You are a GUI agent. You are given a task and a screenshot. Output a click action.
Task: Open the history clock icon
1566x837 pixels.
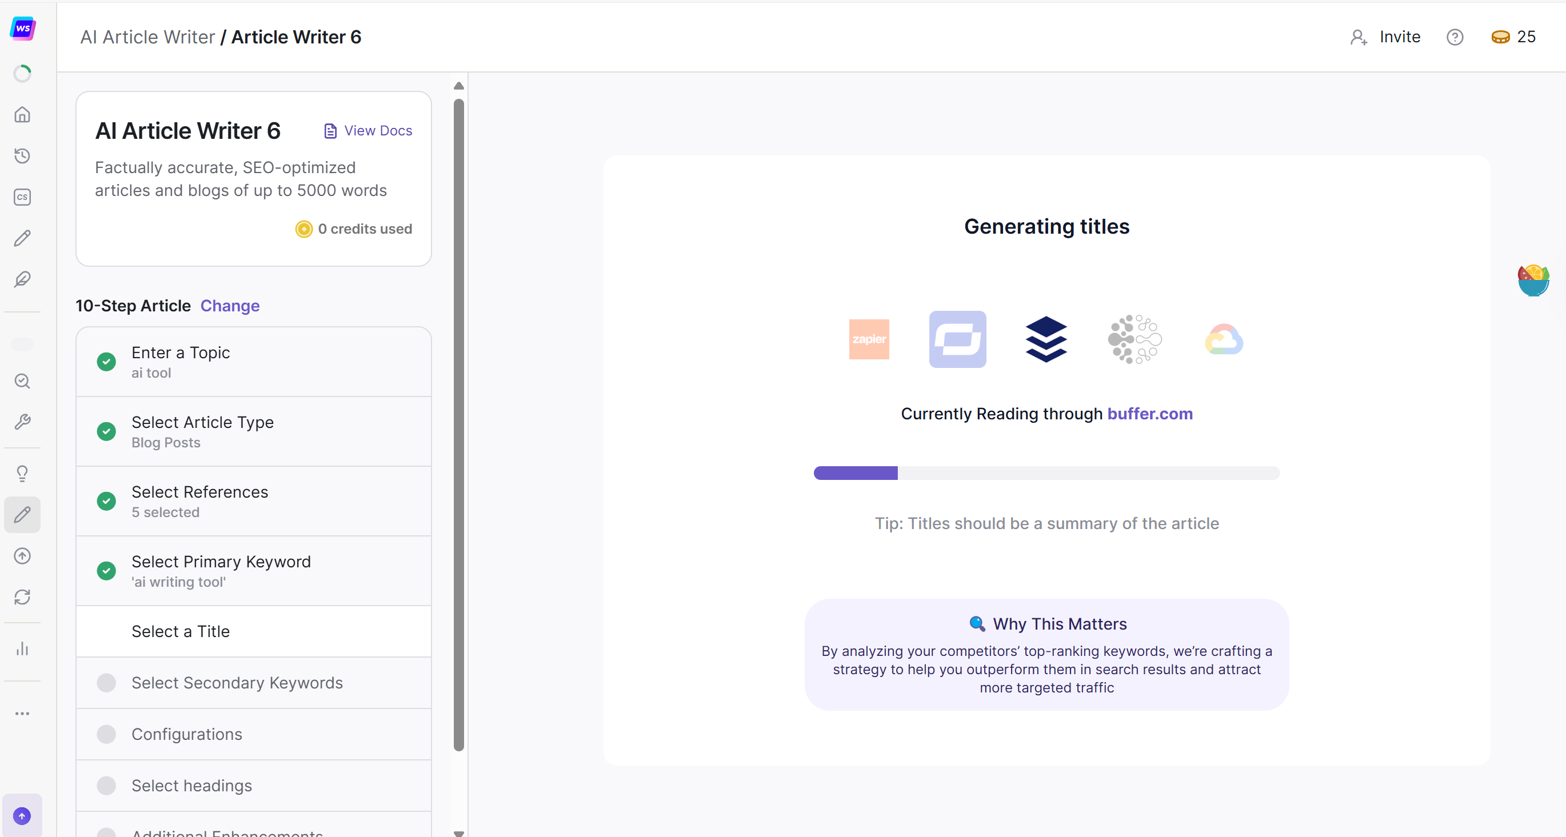(22, 155)
